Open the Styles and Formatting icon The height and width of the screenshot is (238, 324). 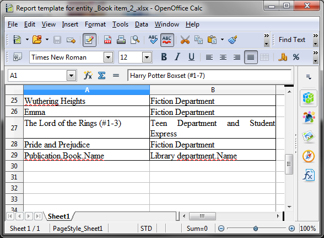[x=18, y=57]
